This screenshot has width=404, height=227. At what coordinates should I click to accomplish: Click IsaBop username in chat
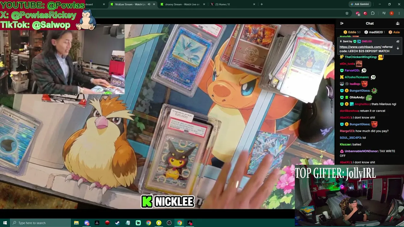point(355,84)
